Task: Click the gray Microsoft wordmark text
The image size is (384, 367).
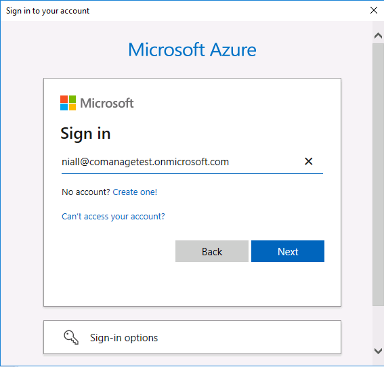Action: click(x=107, y=103)
